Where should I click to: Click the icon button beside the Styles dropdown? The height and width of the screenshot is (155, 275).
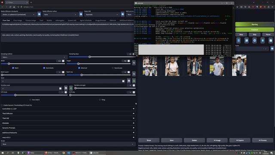click(272, 49)
